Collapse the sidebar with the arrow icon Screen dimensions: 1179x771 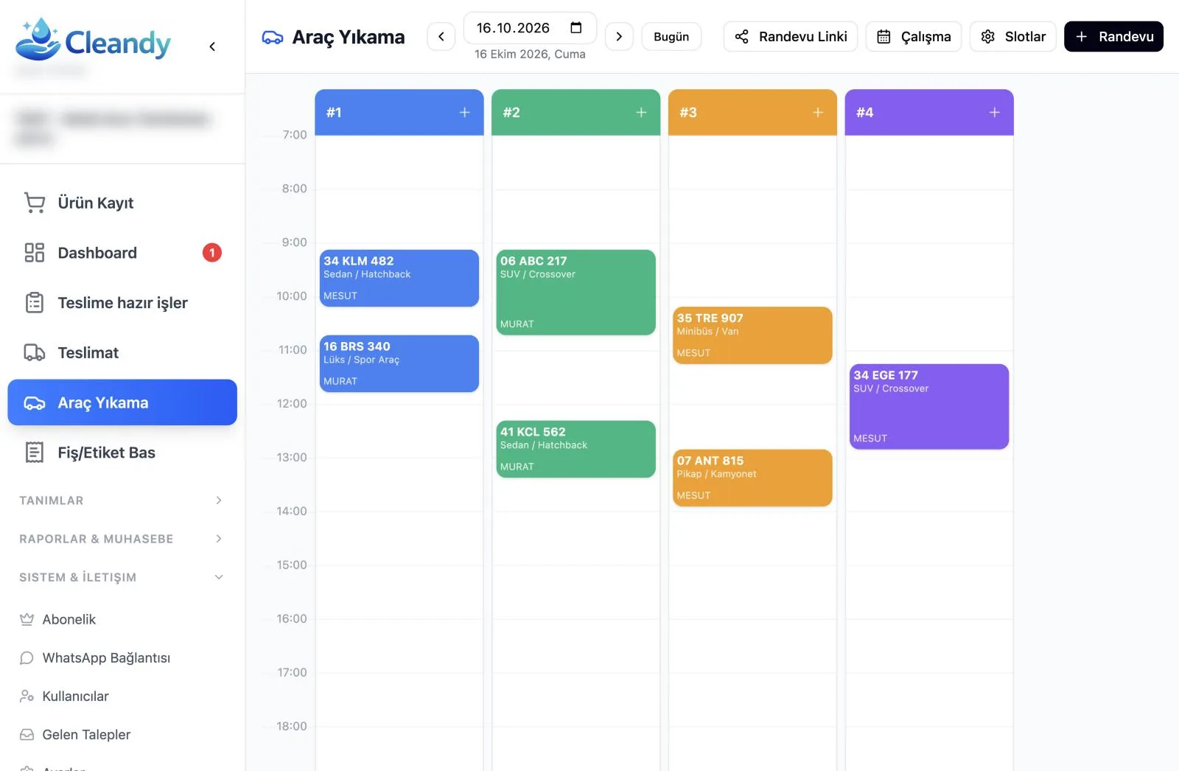[212, 46]
